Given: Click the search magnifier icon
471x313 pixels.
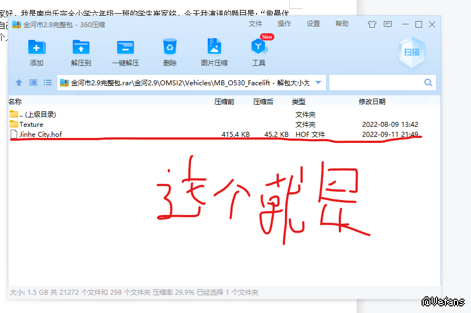Looking at the screenshot, I should click(428, 83).
